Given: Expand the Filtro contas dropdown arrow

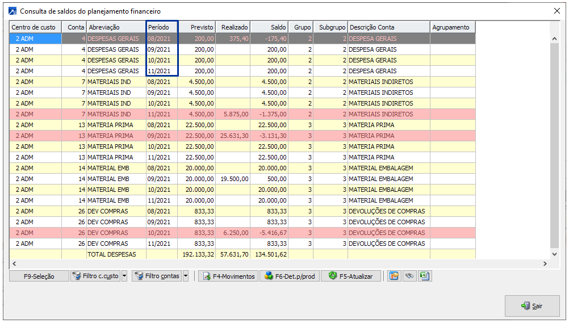Looking at the screenshot, I should [185, 276].
